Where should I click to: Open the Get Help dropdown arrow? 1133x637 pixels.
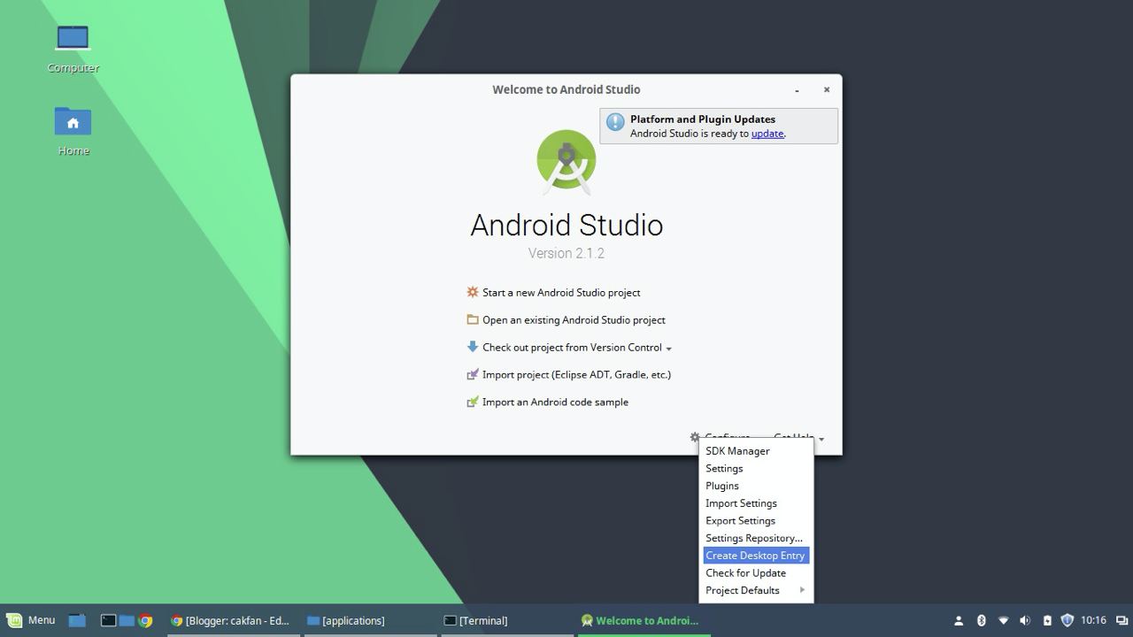click(821, 439)
